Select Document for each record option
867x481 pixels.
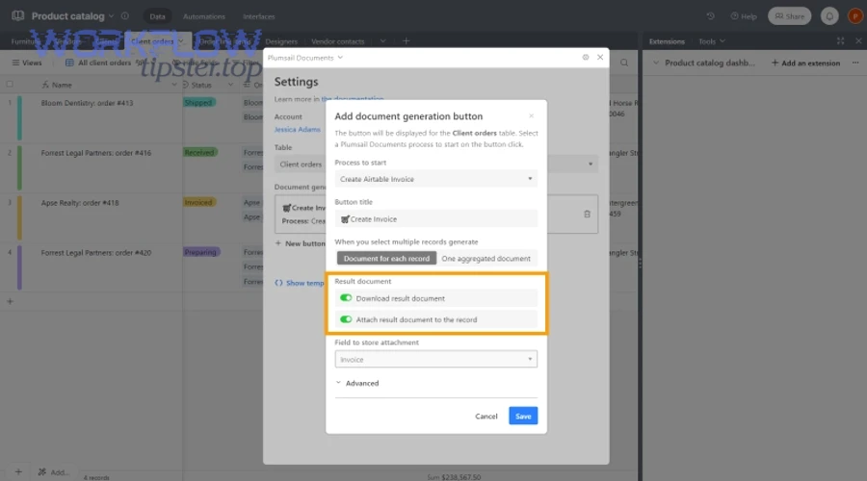tap(386, 259)
